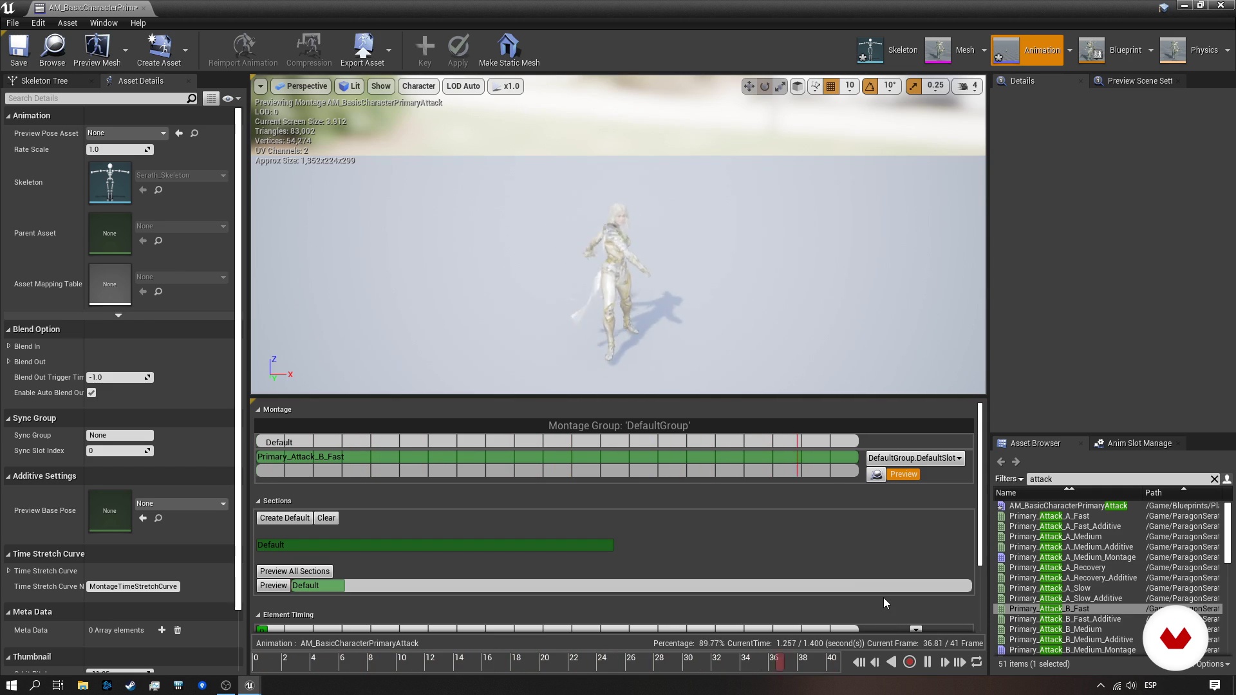Toggle grid snapping in viewport
1236x695 pixels.
[x=831, y=86]
